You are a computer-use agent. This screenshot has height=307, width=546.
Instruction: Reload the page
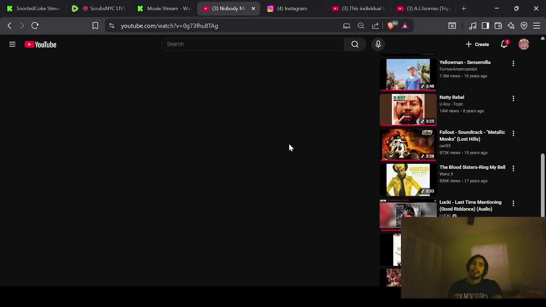pyautogui.click(x=35, y=26)
